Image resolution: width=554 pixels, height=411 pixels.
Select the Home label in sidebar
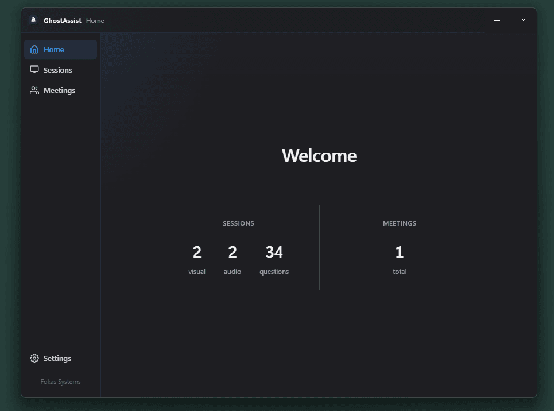[54, 49]
